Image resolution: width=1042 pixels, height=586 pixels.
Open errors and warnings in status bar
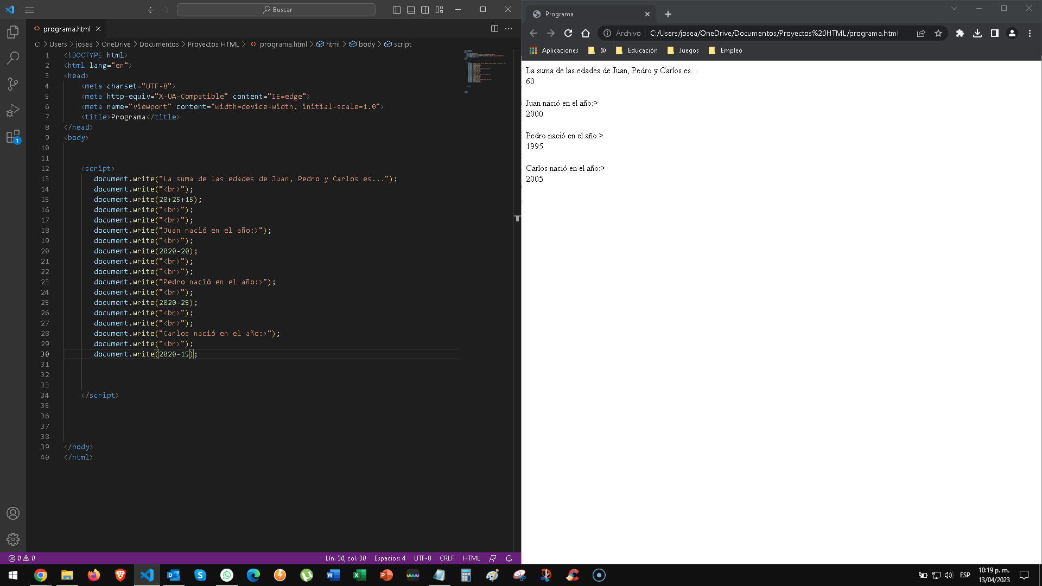(22, 558)
